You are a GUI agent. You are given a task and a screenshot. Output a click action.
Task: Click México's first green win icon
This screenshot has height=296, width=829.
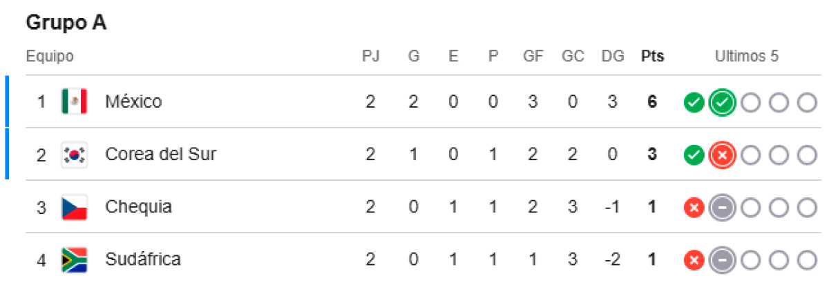[694, 103]
